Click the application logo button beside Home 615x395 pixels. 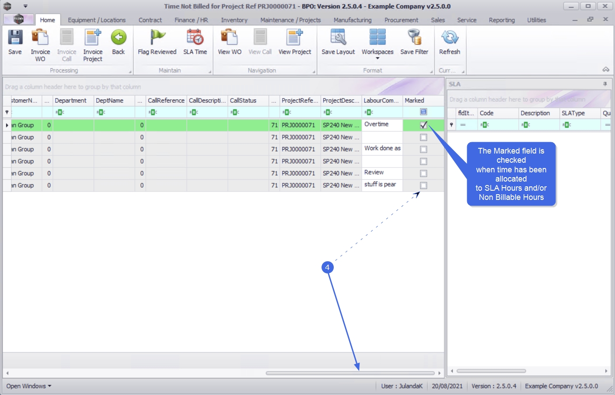pos(18,19)
